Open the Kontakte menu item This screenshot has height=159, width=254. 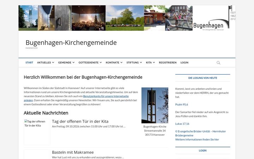(x=113, y=63)
